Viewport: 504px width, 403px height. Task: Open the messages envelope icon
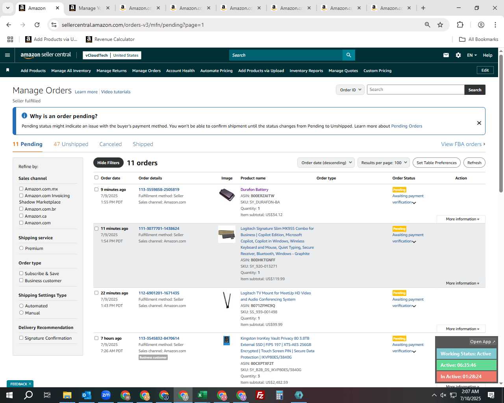click(446, 55)
